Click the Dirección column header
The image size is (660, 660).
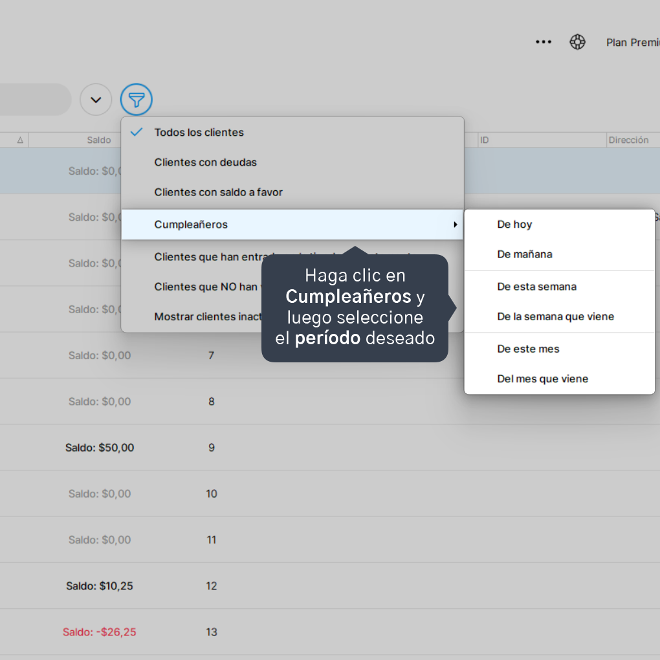pos(633,140)
